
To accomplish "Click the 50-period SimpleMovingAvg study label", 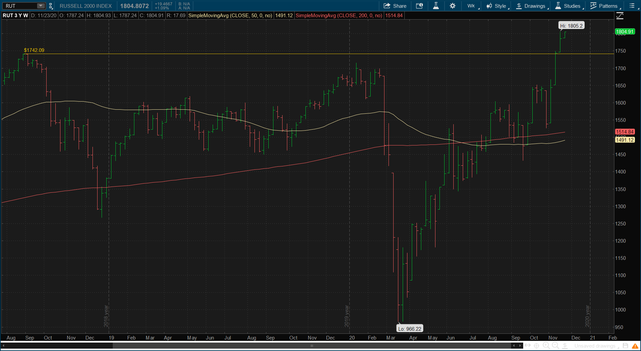I will pyautogui.click(x=230, y=16).
